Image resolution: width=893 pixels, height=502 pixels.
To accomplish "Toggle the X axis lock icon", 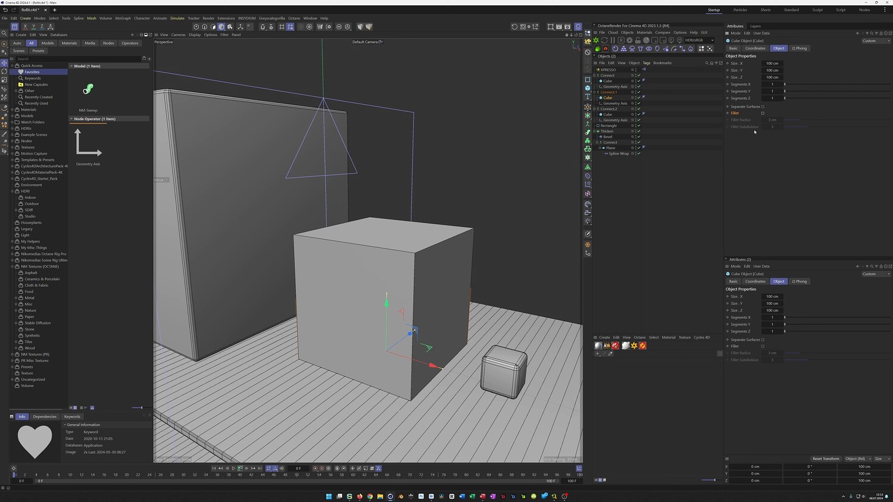I will point(25,27).
